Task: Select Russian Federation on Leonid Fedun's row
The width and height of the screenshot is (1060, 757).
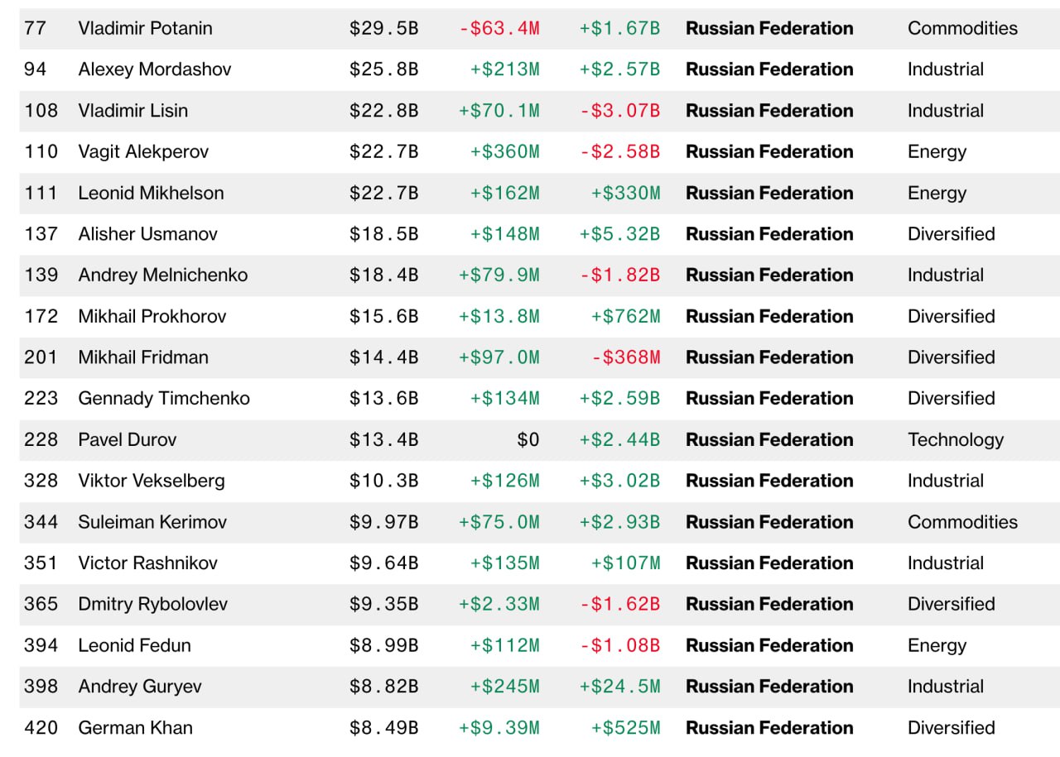Action: point(769,644)
